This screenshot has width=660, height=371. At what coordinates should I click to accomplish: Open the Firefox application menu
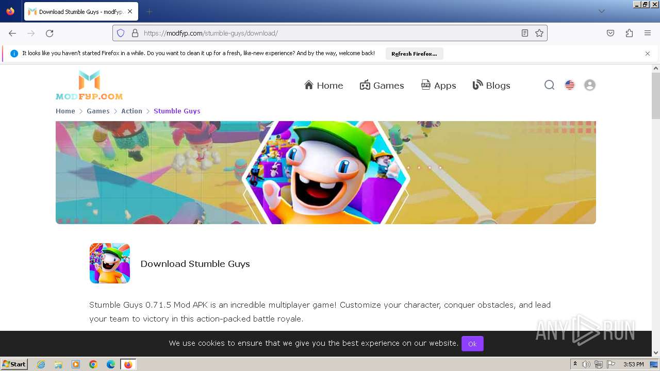pyautogui.click(x=648, y=33)
